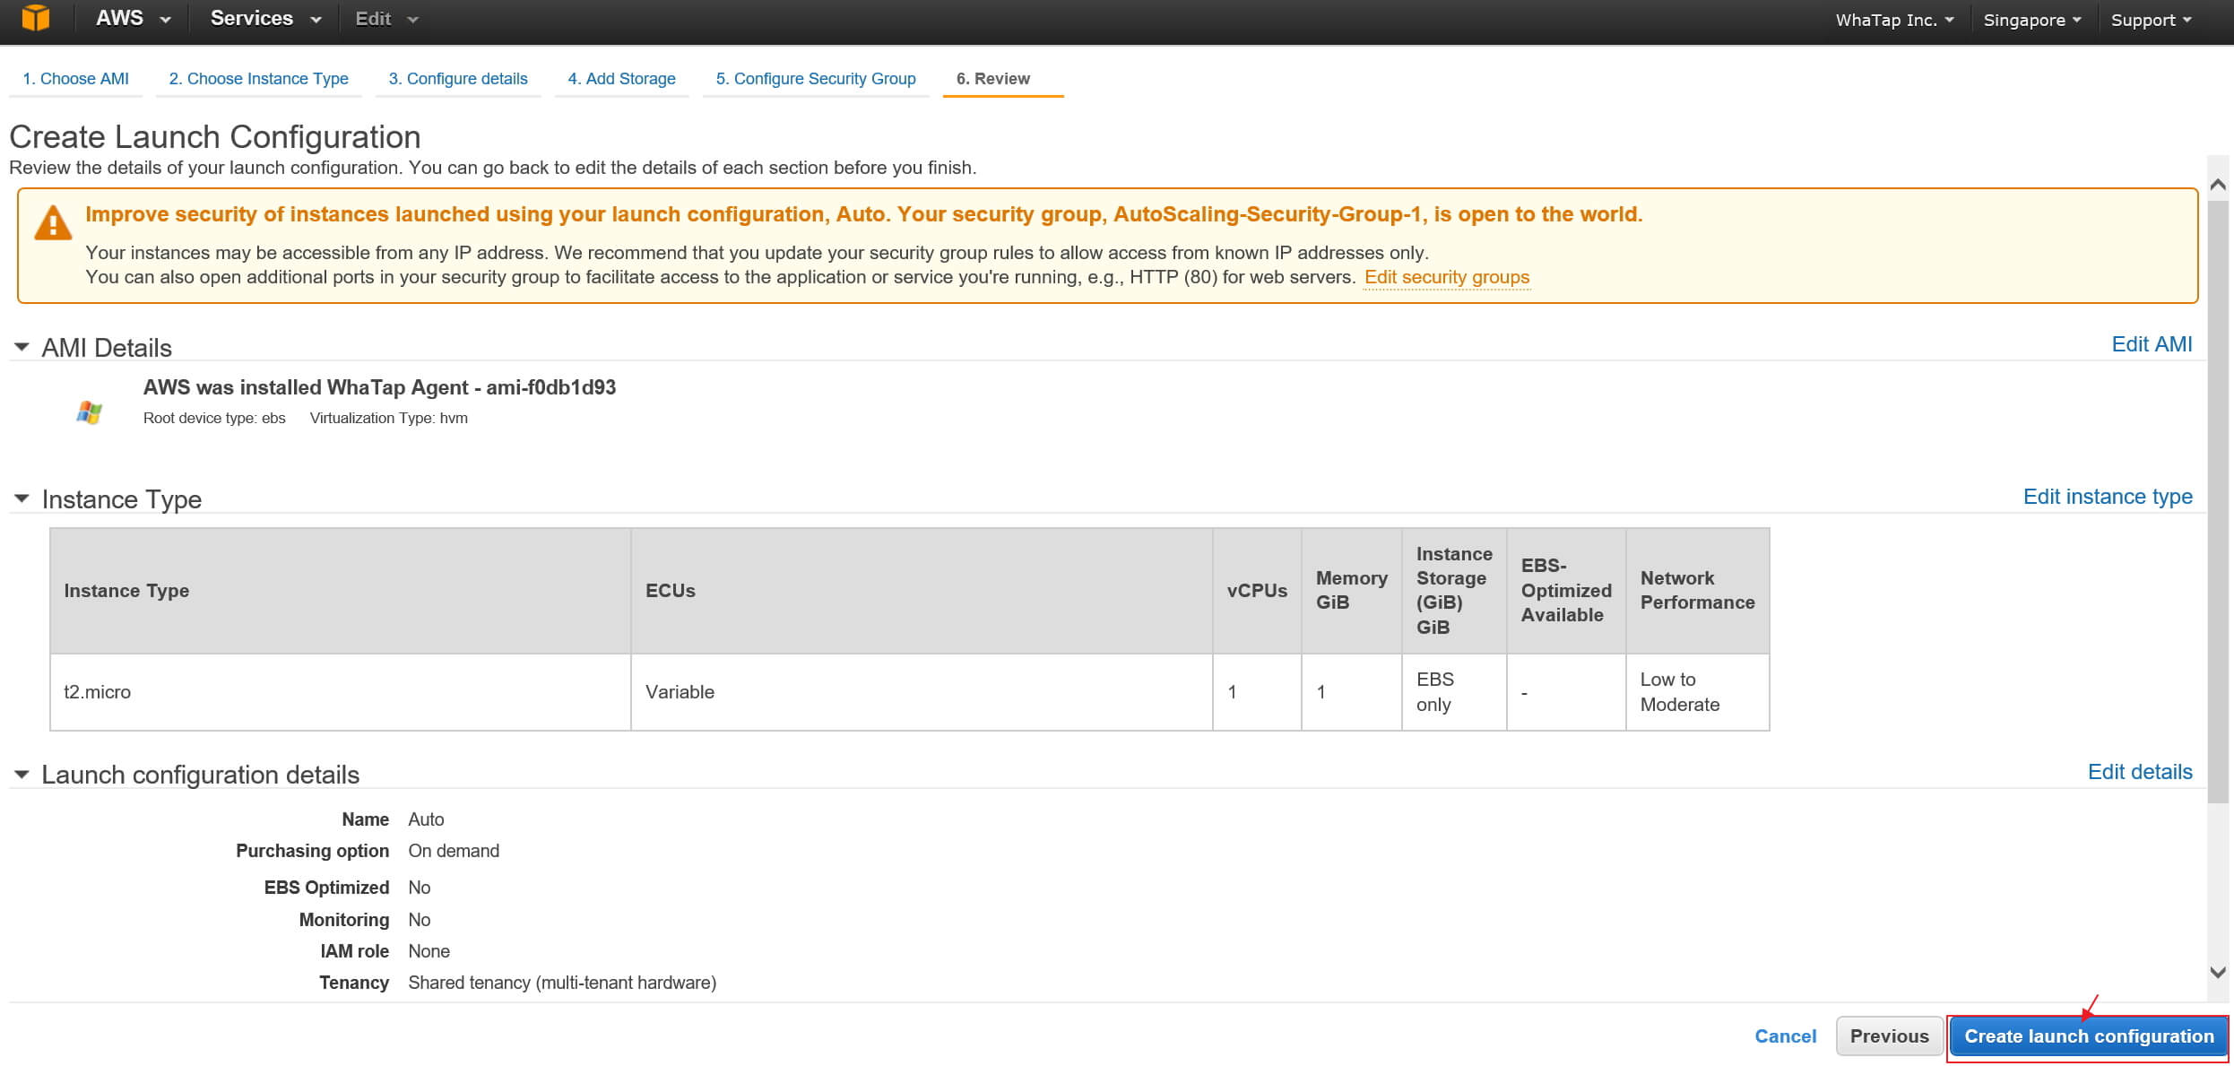The width and height of the screenshot is (2234, 1066).
Task: Click the On demand purchasing value
Action: (454, 851)
